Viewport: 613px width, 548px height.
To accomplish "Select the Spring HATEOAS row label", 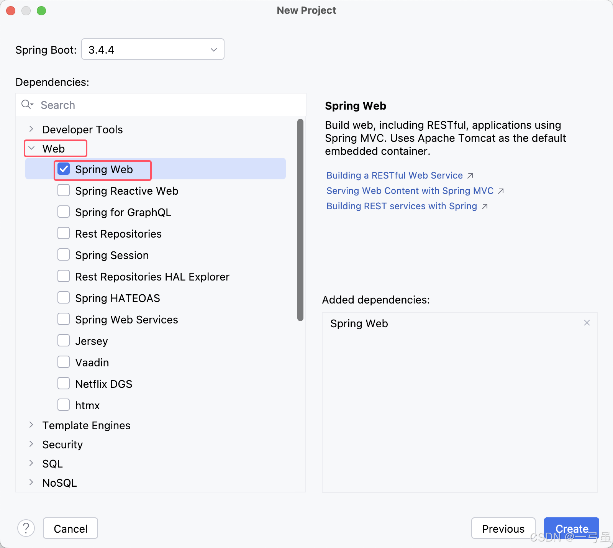I will pos(118,298).
